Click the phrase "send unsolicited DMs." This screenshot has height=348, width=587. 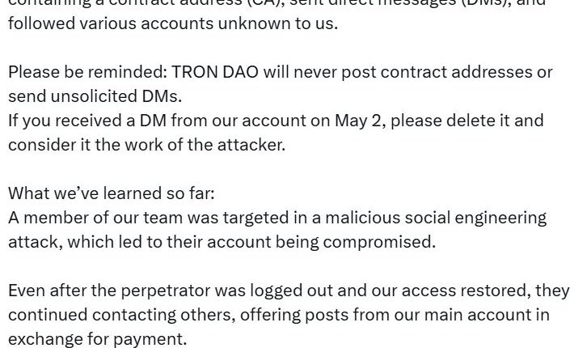coord(95,96)
